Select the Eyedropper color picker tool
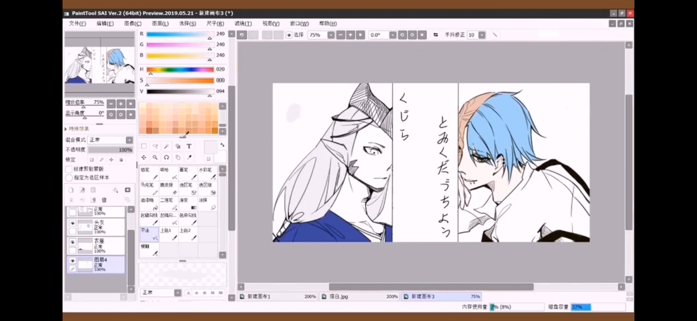This screenshot has width=697, height=321. [x=189, y=157]
